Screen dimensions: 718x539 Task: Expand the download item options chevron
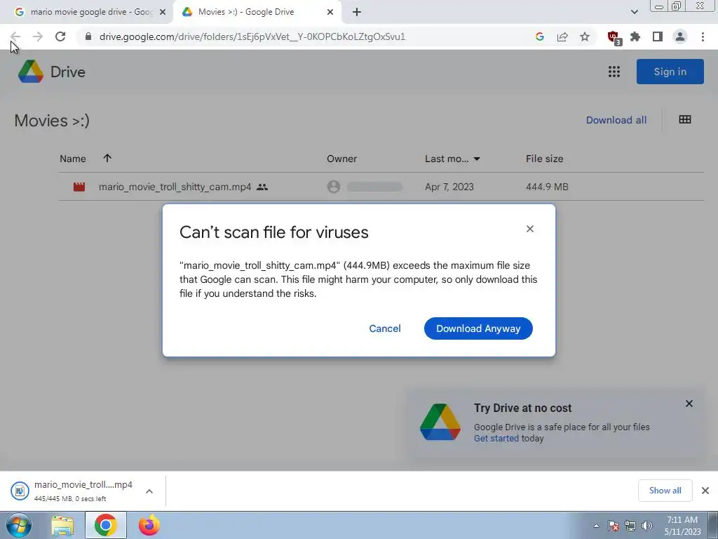[149, 491]
